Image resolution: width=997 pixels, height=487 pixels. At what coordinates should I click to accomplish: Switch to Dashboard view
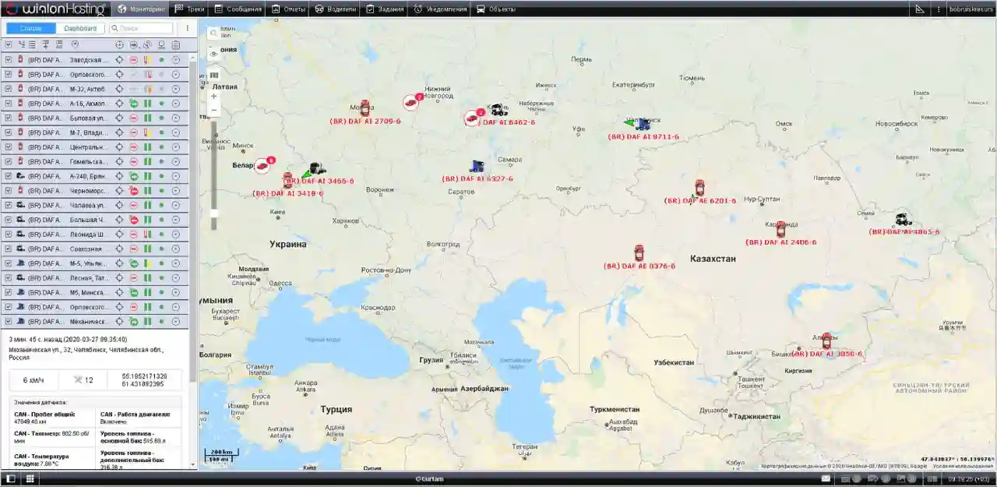(80, 28)
